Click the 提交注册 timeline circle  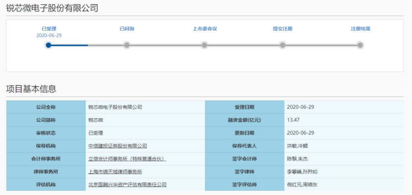tap(282, 45)
